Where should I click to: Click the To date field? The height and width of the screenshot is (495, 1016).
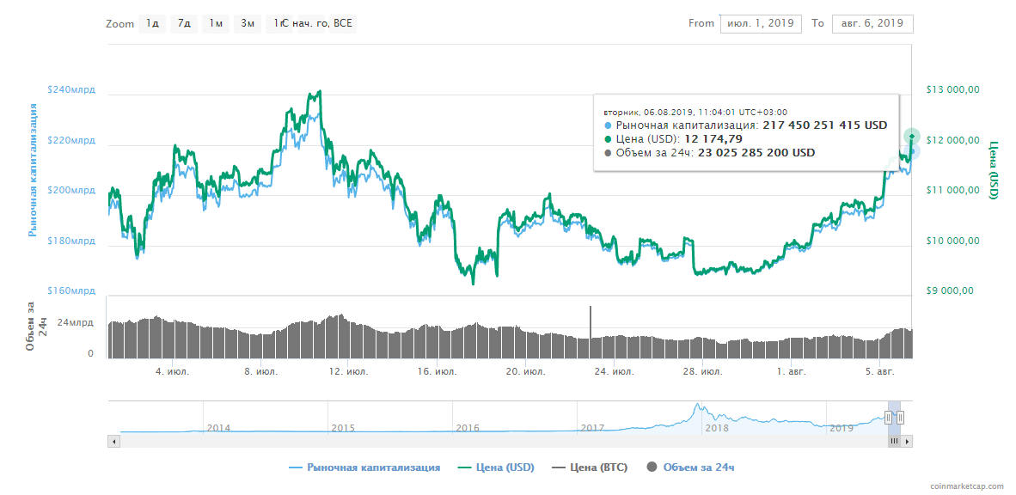pos(872,23)
